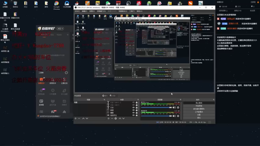This screenshot has width=260, height=146.
Task: Toggle lock on bottom game-capture source row
Action: click(136, 115)
